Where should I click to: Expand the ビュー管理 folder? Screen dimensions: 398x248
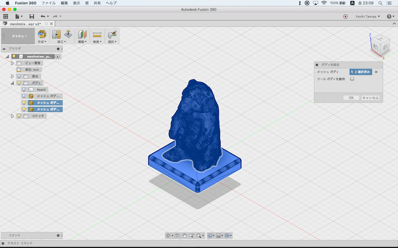(12, 63)
